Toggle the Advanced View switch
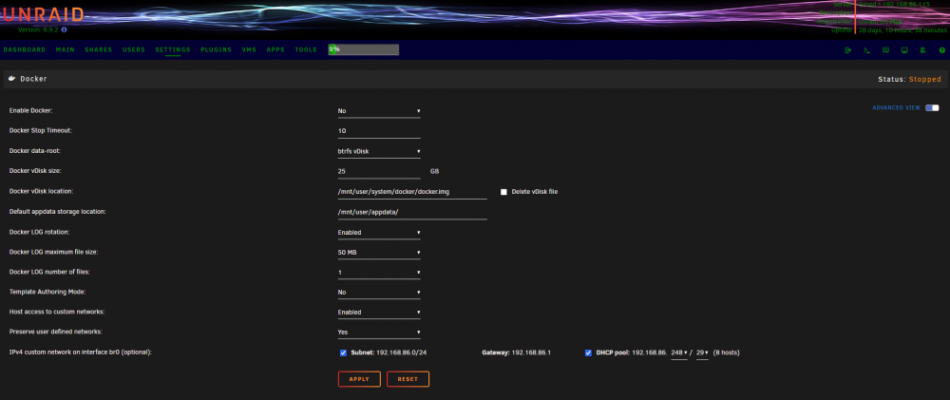950x400 pixels. click(932, 108)
